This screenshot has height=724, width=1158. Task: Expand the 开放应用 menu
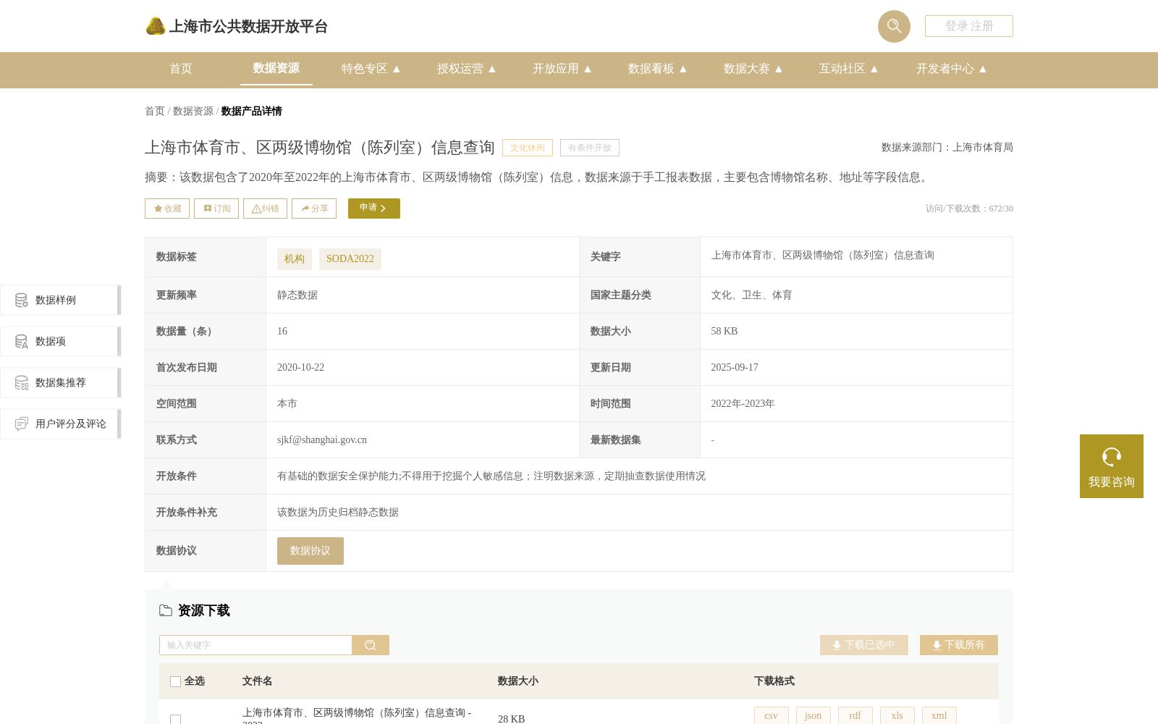562,69
